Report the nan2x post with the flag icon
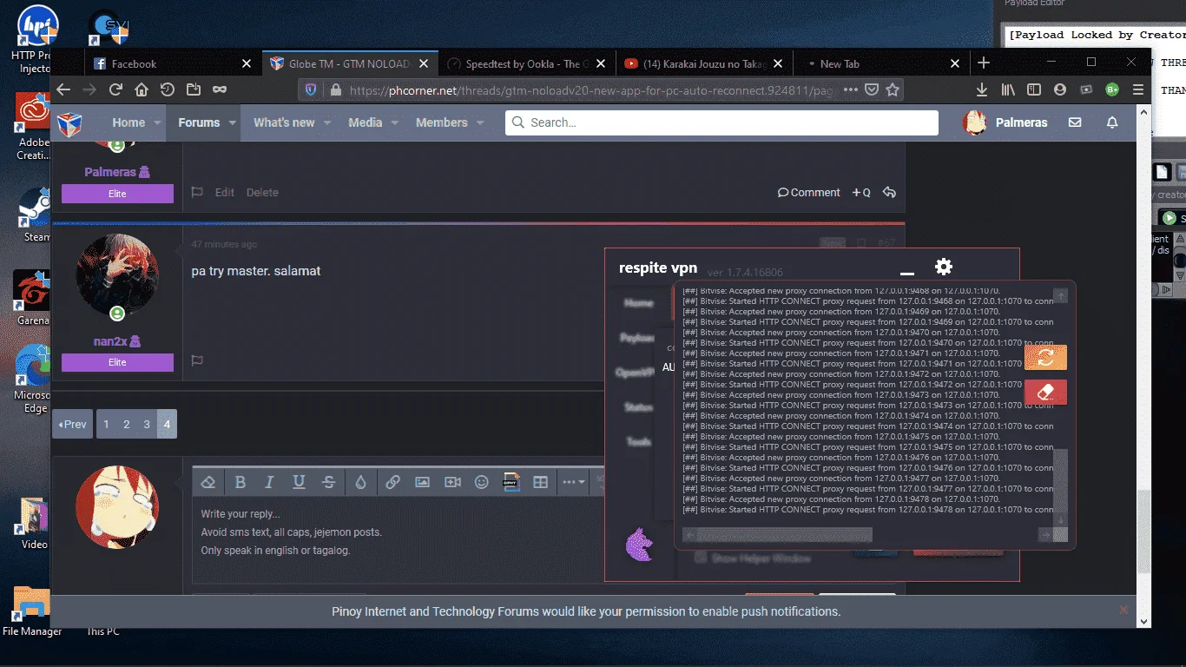The width and height of the screenshot is (1186, 667). tap(197, 360)
